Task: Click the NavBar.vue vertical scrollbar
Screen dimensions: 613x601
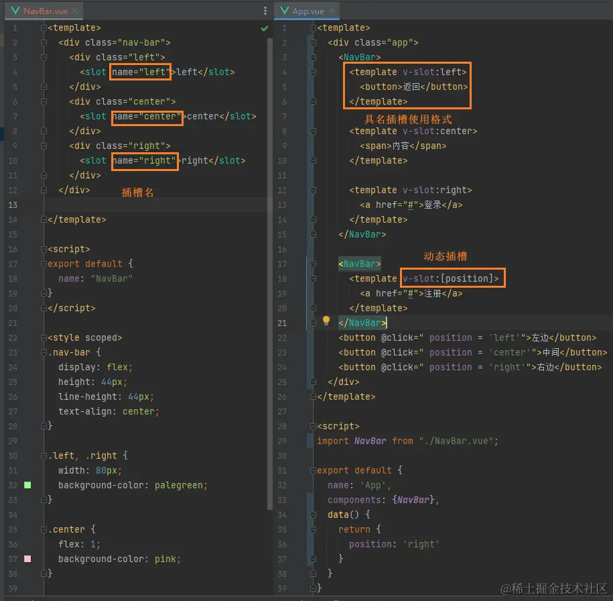Action: (269, 274)
